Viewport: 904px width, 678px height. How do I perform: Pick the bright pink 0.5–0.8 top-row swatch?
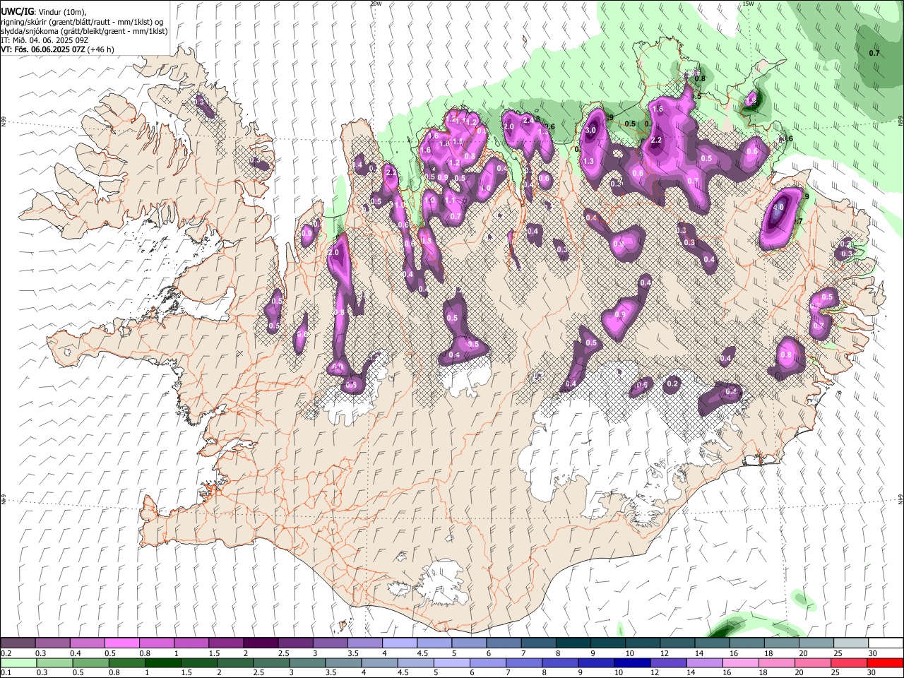[121, 643]
